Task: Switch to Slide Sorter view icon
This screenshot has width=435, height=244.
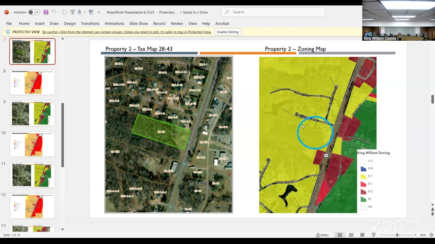Action: coord(351,235)
